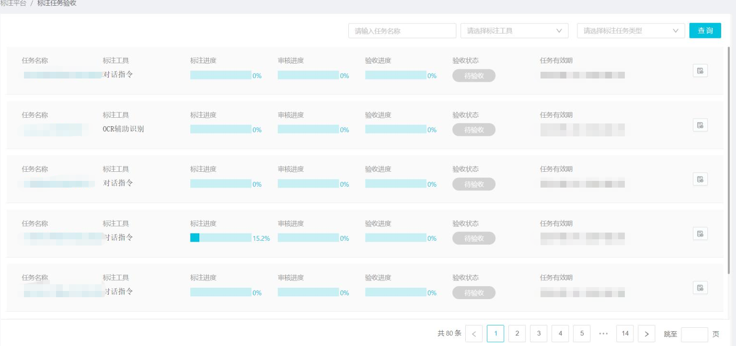Go to page 2
736x346 pixels.
tap(517, 334)
